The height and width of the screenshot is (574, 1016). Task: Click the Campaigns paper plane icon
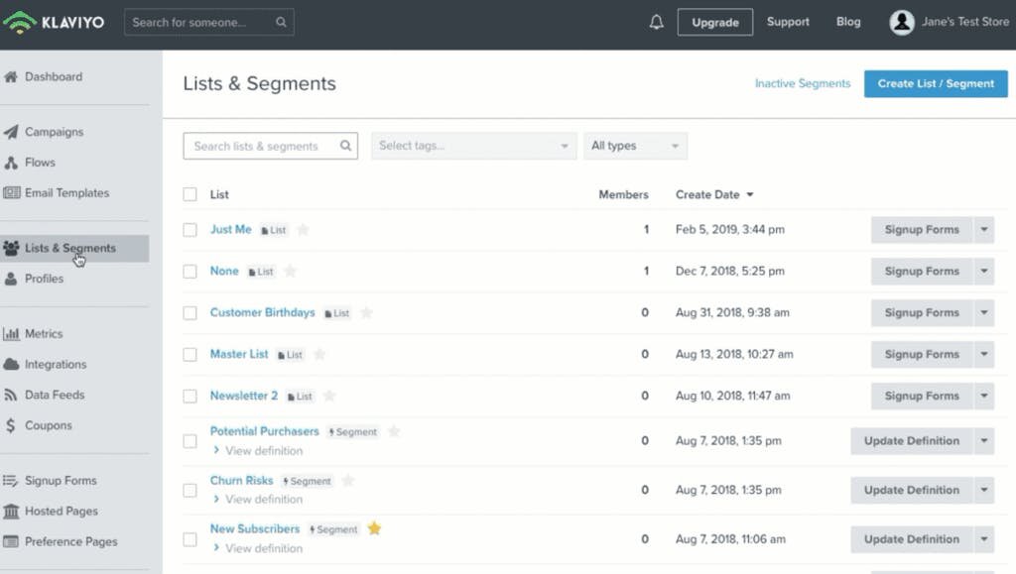point(11,132)
